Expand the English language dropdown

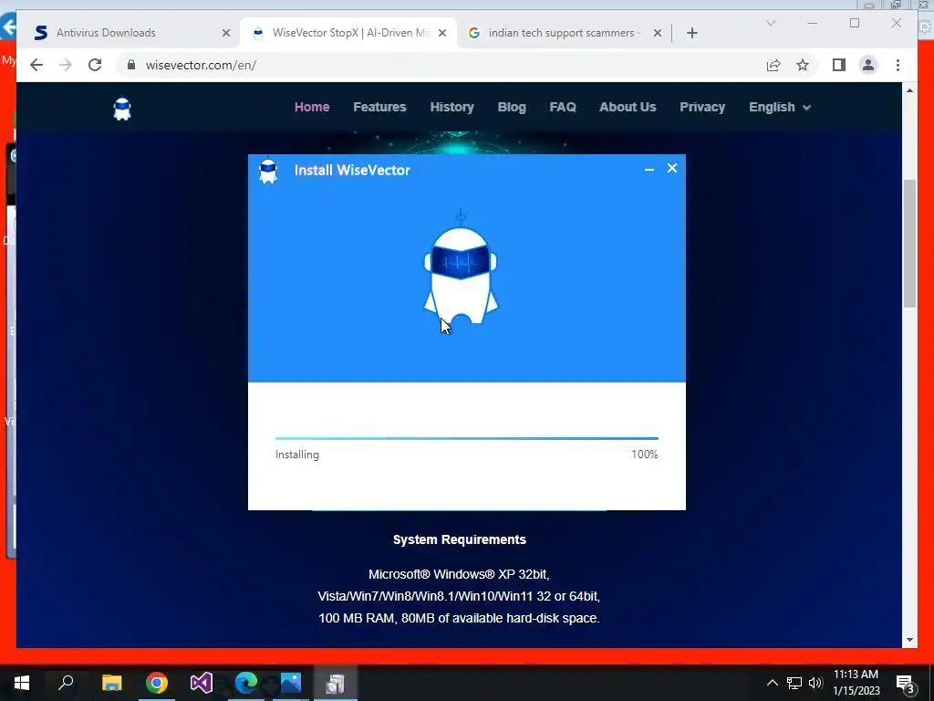780,108
